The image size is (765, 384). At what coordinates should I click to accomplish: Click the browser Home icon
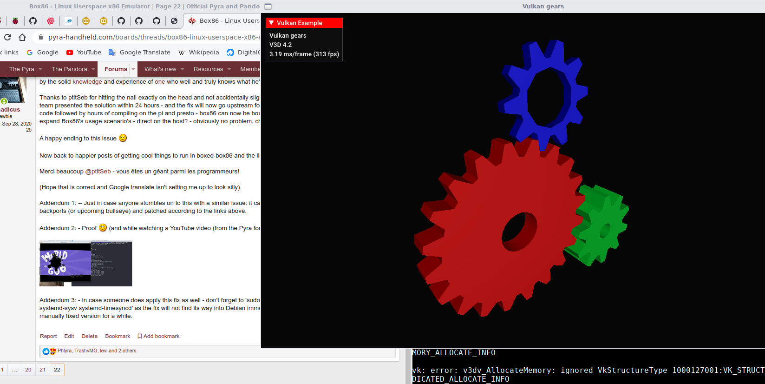(22, 37)
